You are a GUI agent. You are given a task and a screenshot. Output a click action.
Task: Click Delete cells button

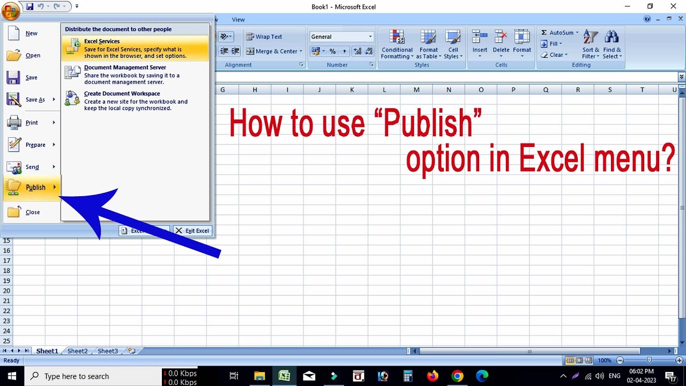501,44
